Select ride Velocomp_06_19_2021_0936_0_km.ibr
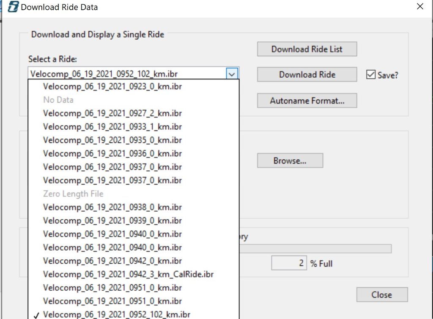Screen dimensions: 433x319 coord(134,153)
